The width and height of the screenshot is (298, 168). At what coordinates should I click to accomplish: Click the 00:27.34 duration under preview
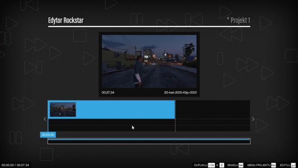[x=108, y=92]
